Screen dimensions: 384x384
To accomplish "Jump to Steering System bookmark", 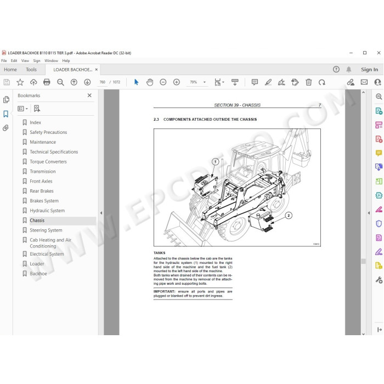I will (x=46, y=230).
